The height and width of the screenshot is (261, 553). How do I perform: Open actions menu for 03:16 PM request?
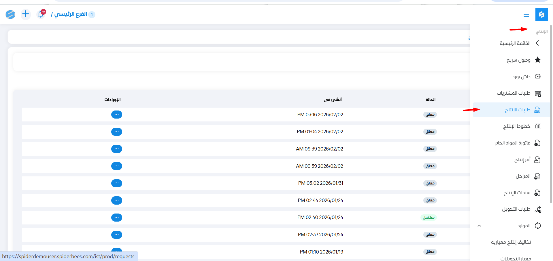(x=117, y=115)
